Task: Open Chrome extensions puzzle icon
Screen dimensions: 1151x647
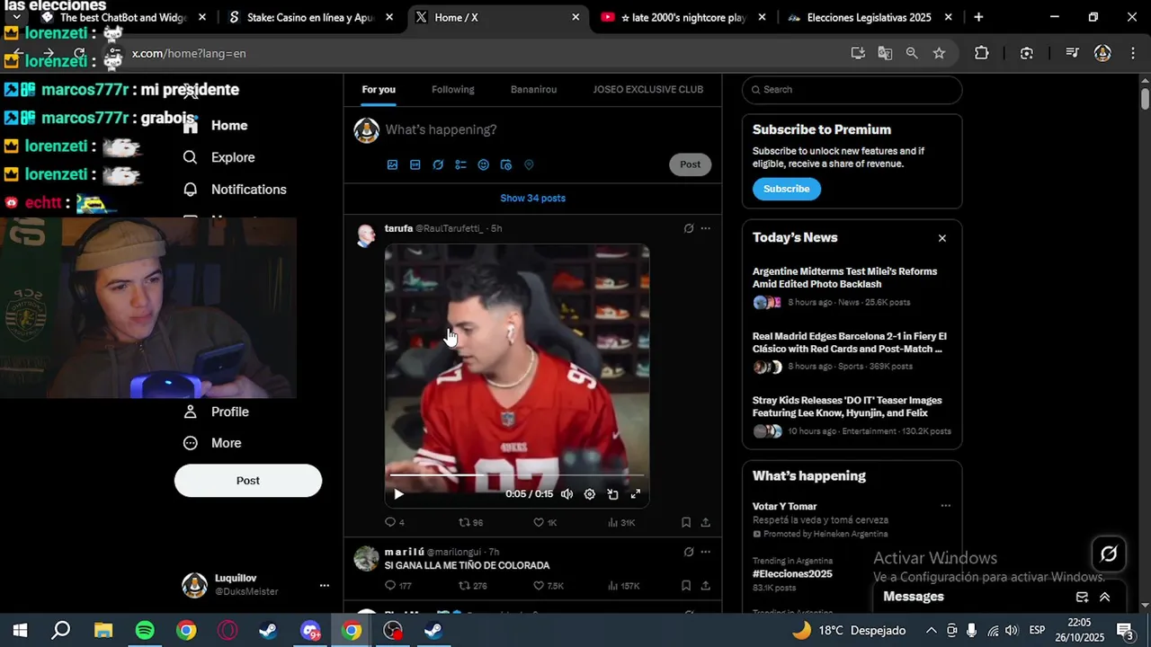Action: click(981, 53)
